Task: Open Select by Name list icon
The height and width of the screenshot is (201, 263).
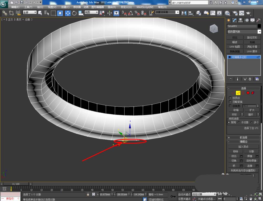Action: click(47, 13)
